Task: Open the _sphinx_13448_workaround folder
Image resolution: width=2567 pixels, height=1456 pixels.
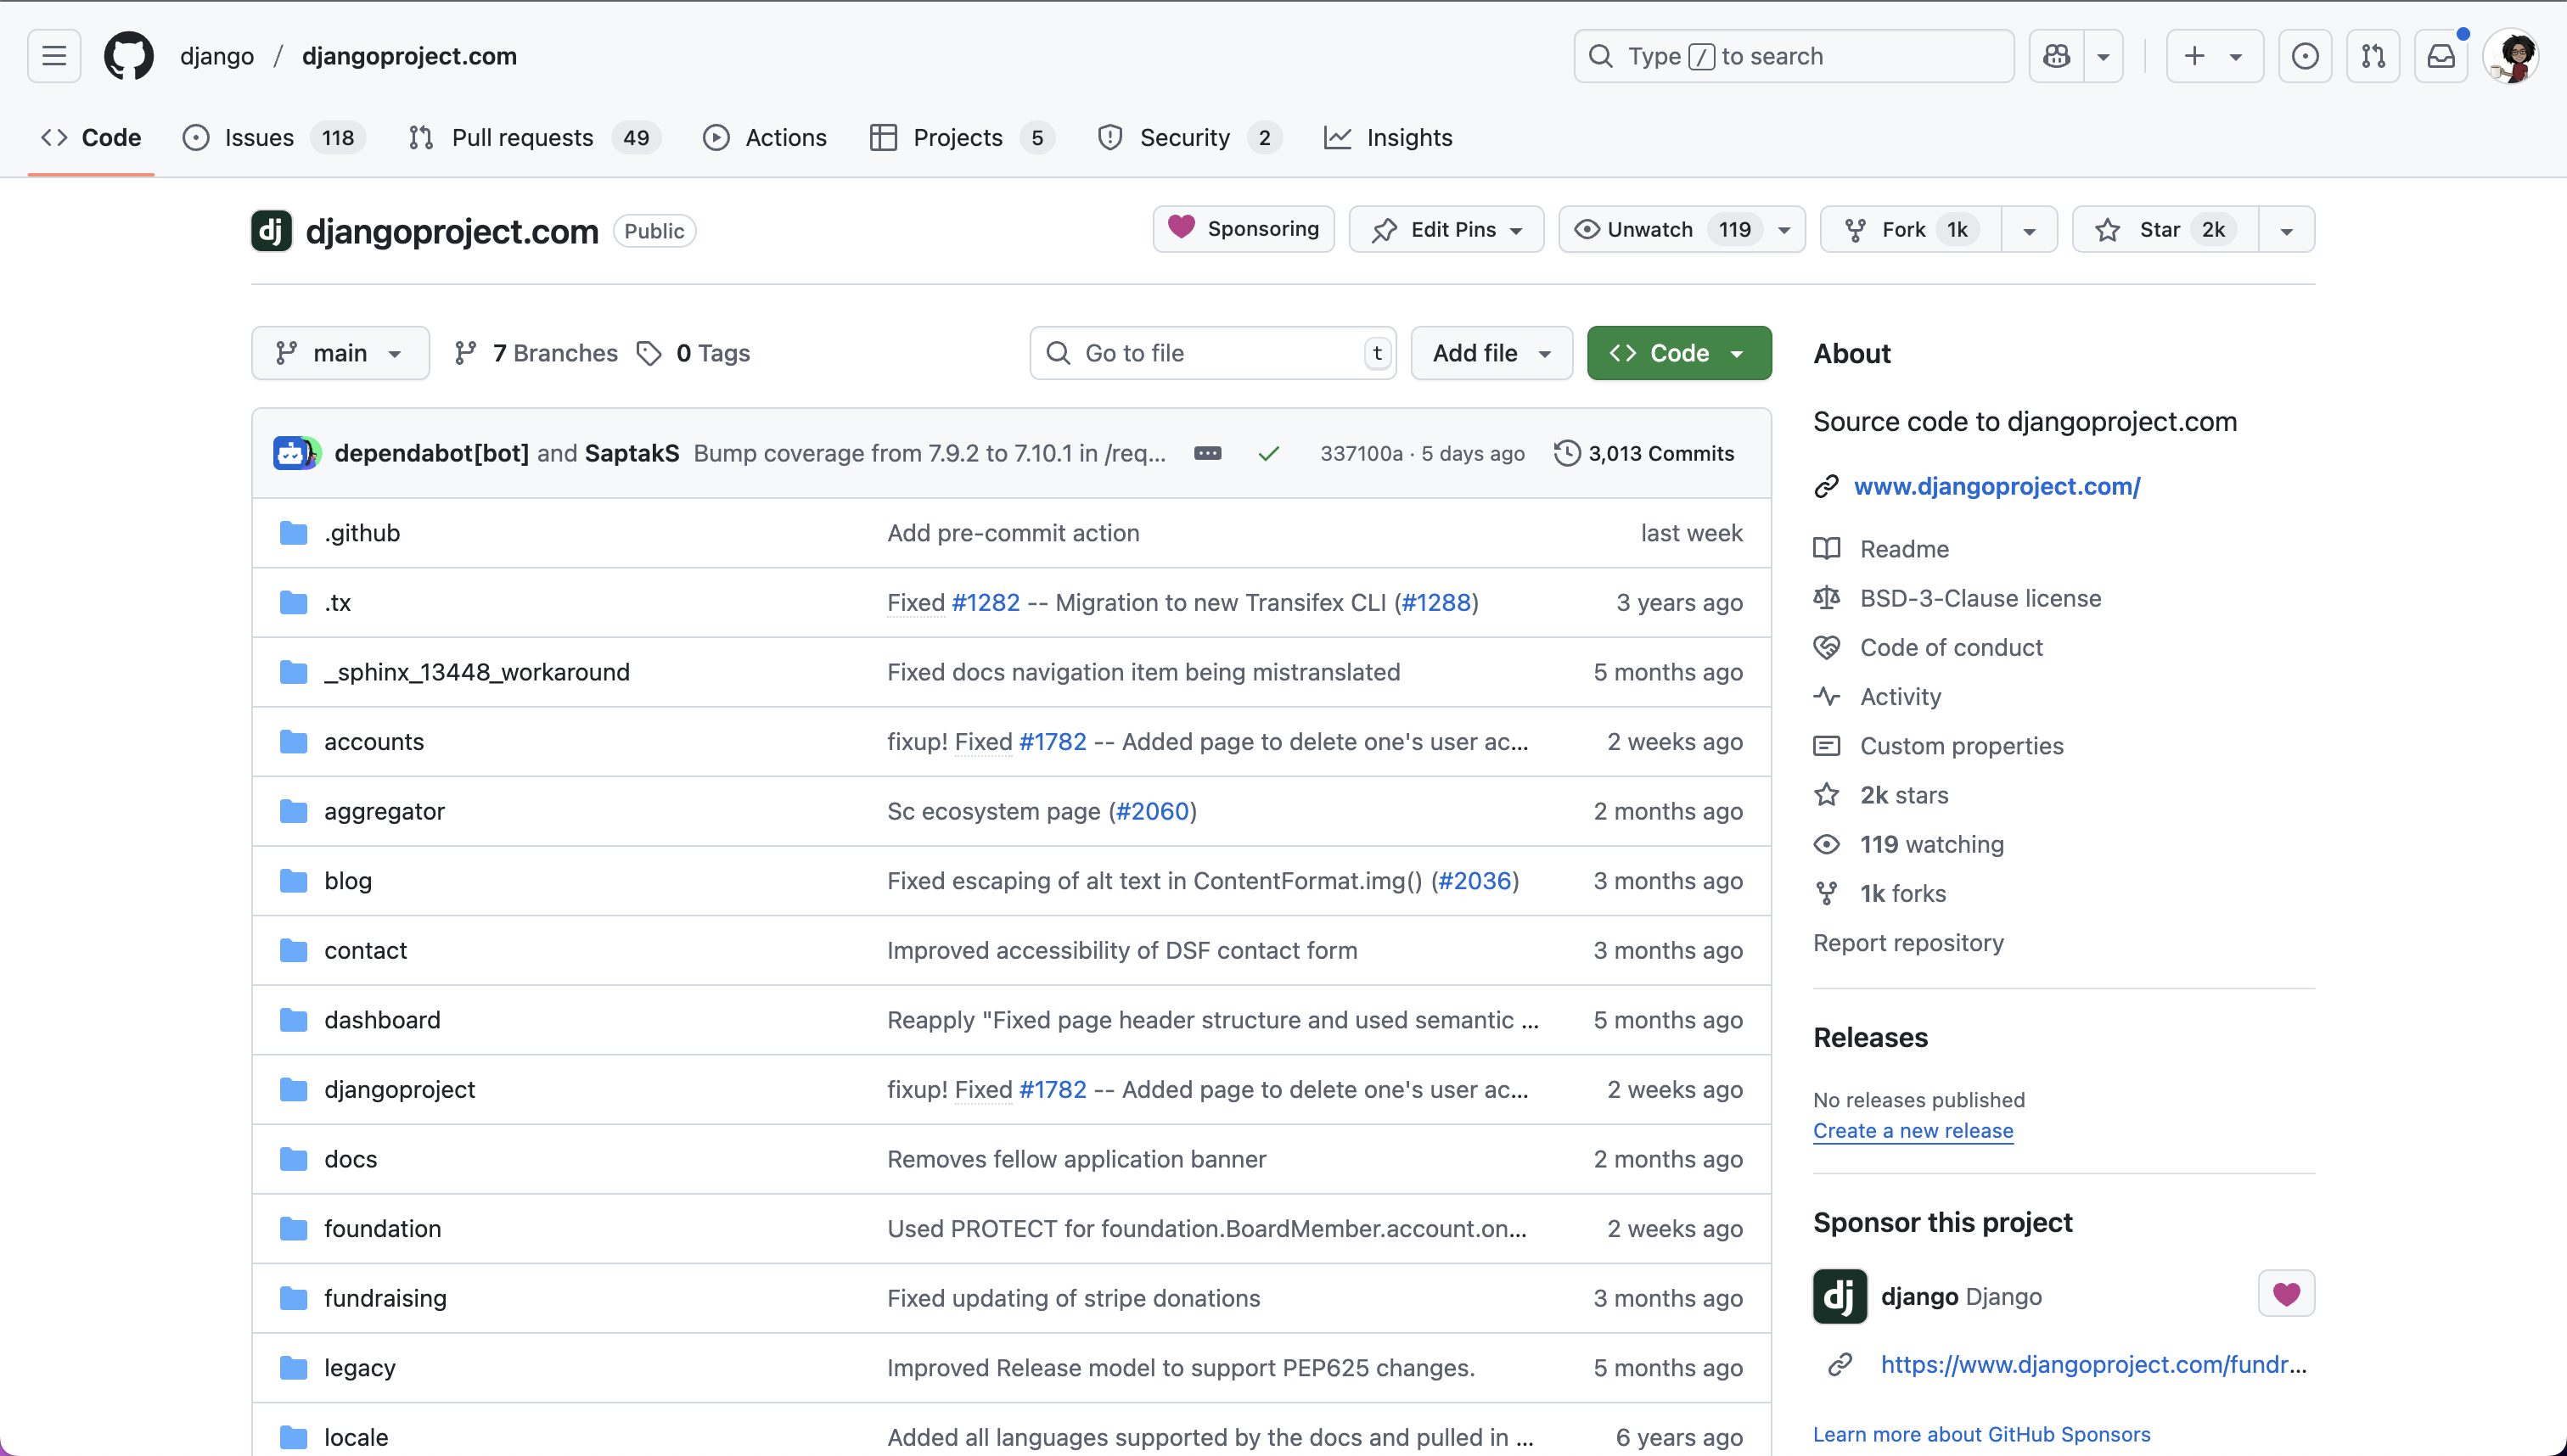Action: coord(477,672)
